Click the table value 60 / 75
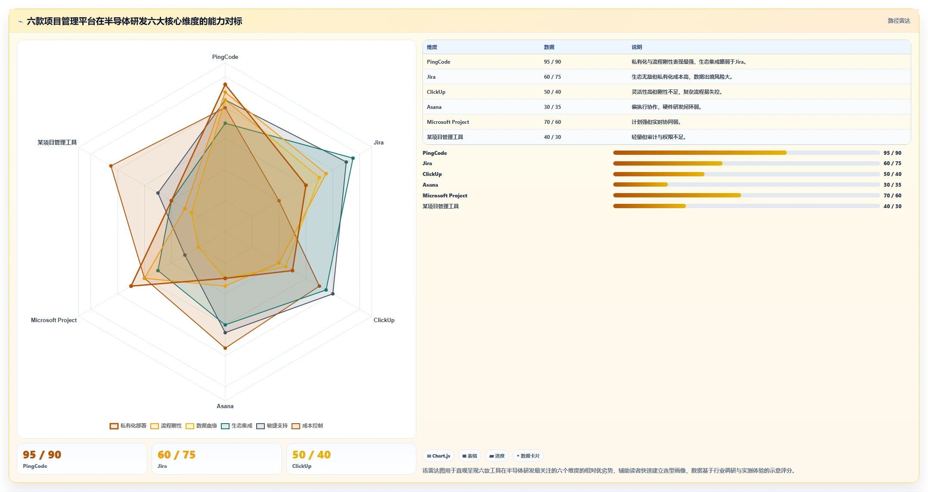Image resolution: width=928 pixels, height=492 pixels. click(552, 77)
